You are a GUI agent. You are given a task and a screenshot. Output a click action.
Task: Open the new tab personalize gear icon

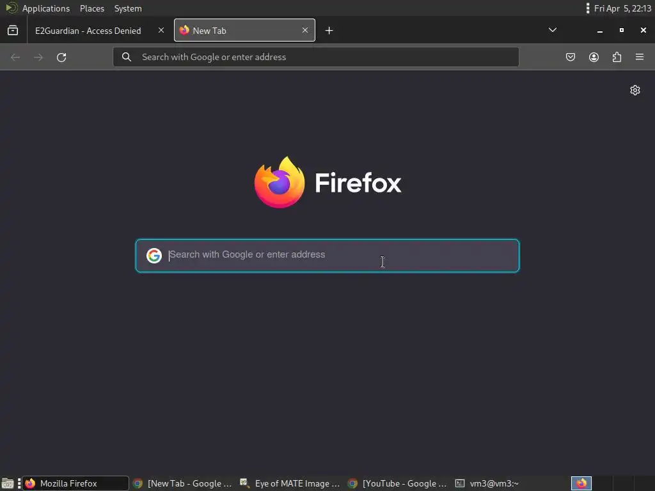(635, 90)
